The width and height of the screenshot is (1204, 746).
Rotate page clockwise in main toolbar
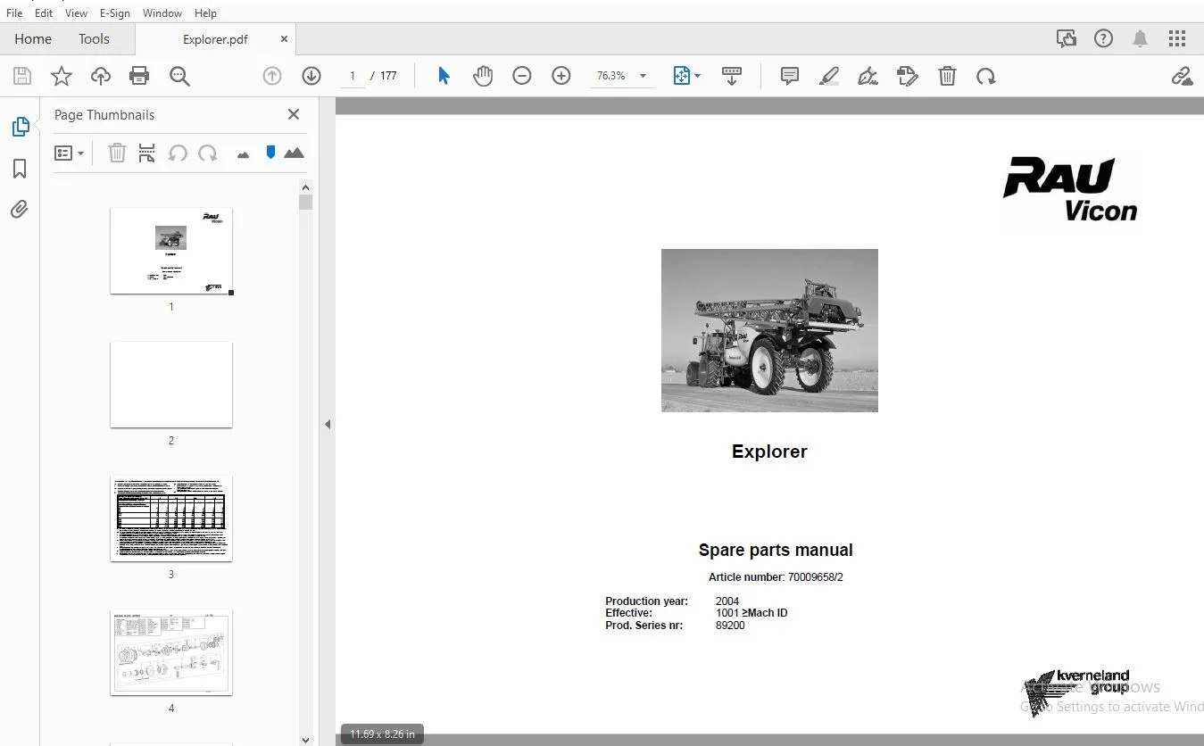coord(986,76)
